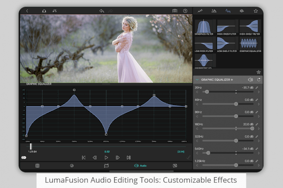Screen dimensions: 283x188
Task: Collapse the Graphic Equalizer section
Action: pos(197,79)
